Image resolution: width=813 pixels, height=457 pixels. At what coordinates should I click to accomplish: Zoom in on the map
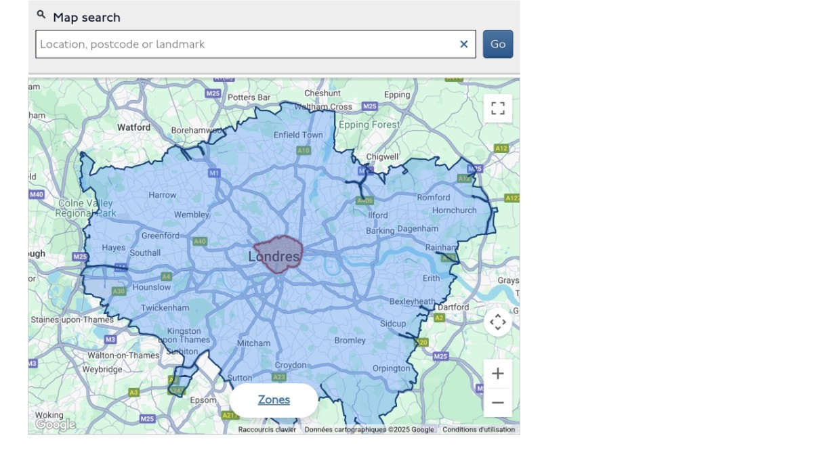498,374
